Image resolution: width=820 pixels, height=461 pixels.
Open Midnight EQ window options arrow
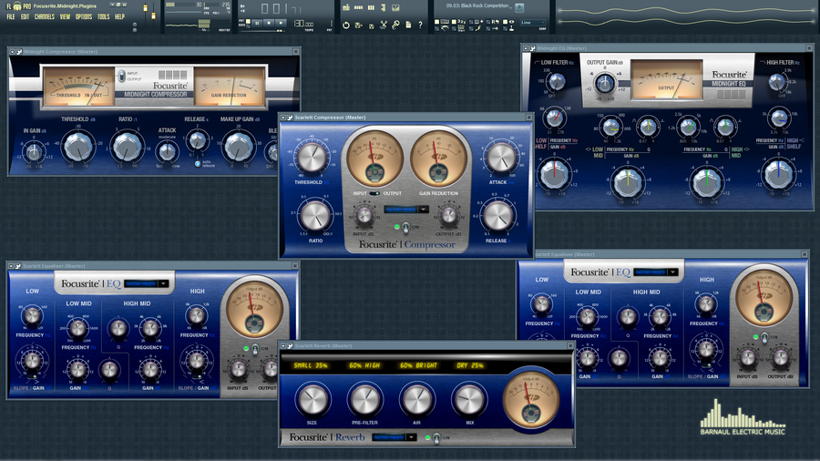(526, 48)
